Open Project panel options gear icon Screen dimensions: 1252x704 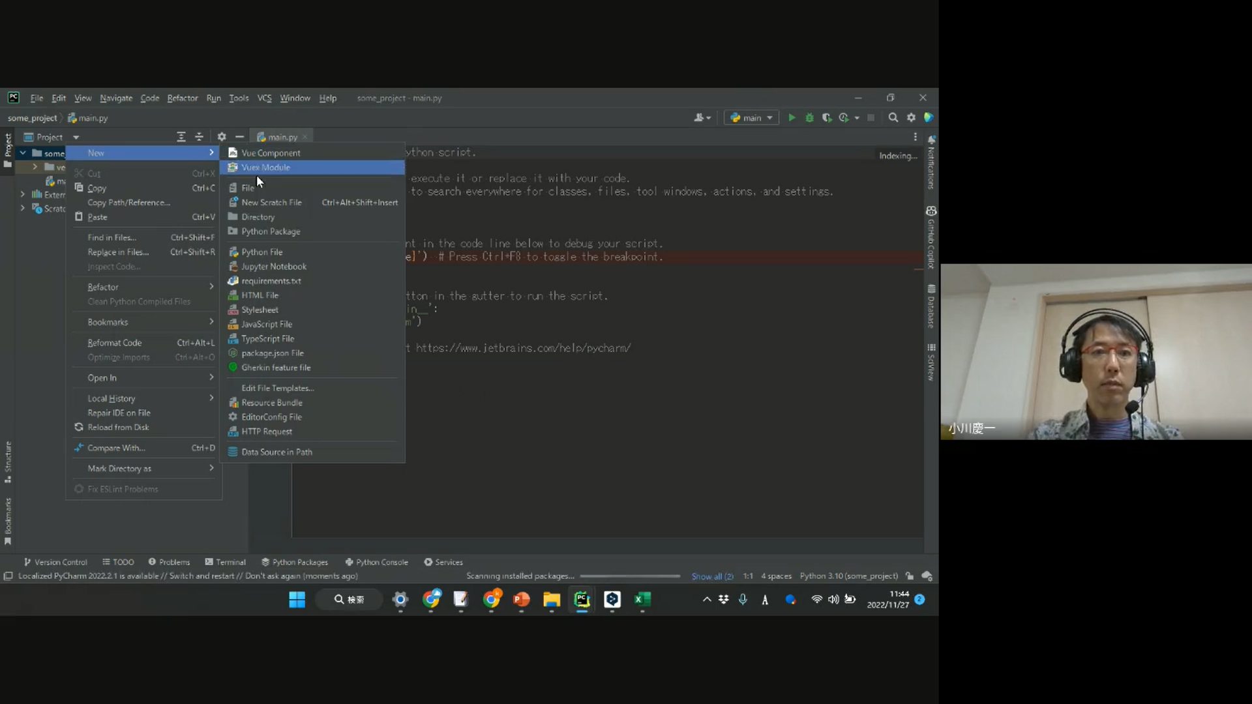click(x=222, y=137)
